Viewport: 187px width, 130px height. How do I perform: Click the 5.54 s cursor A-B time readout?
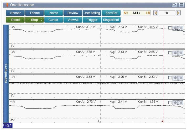[136, 13]
